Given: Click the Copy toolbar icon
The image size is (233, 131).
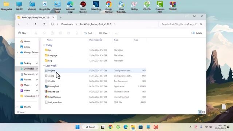Looking at the screenshot, I should click(x=44, y=33).
